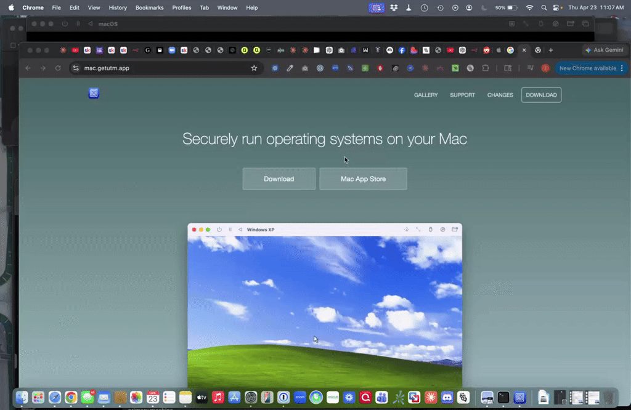Click power icon in macOS UTM window
Viewport: 631px width, 410px height.
coord(65,24)
